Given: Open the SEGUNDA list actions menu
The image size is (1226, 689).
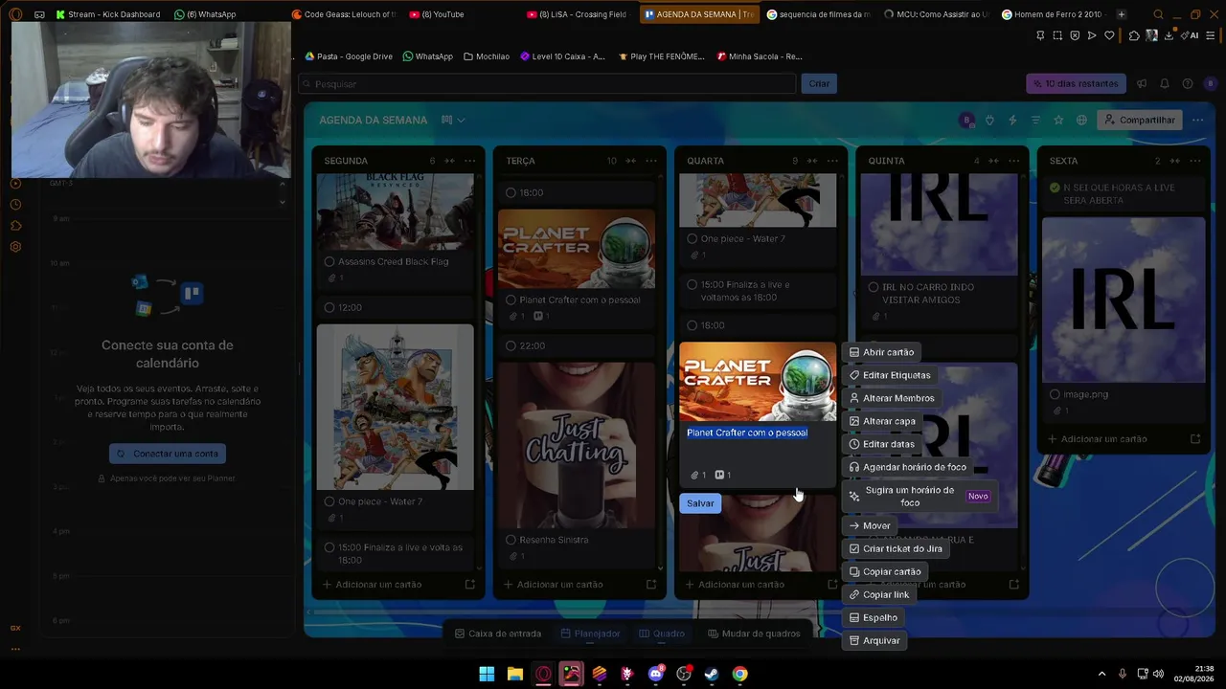Looking at the screenshot, I should [469, 161].
